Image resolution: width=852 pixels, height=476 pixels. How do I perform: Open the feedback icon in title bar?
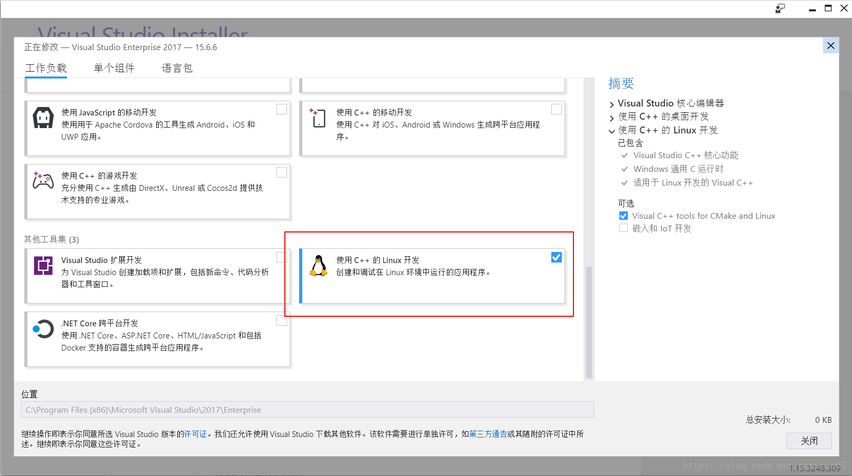(x=780, y=8)
